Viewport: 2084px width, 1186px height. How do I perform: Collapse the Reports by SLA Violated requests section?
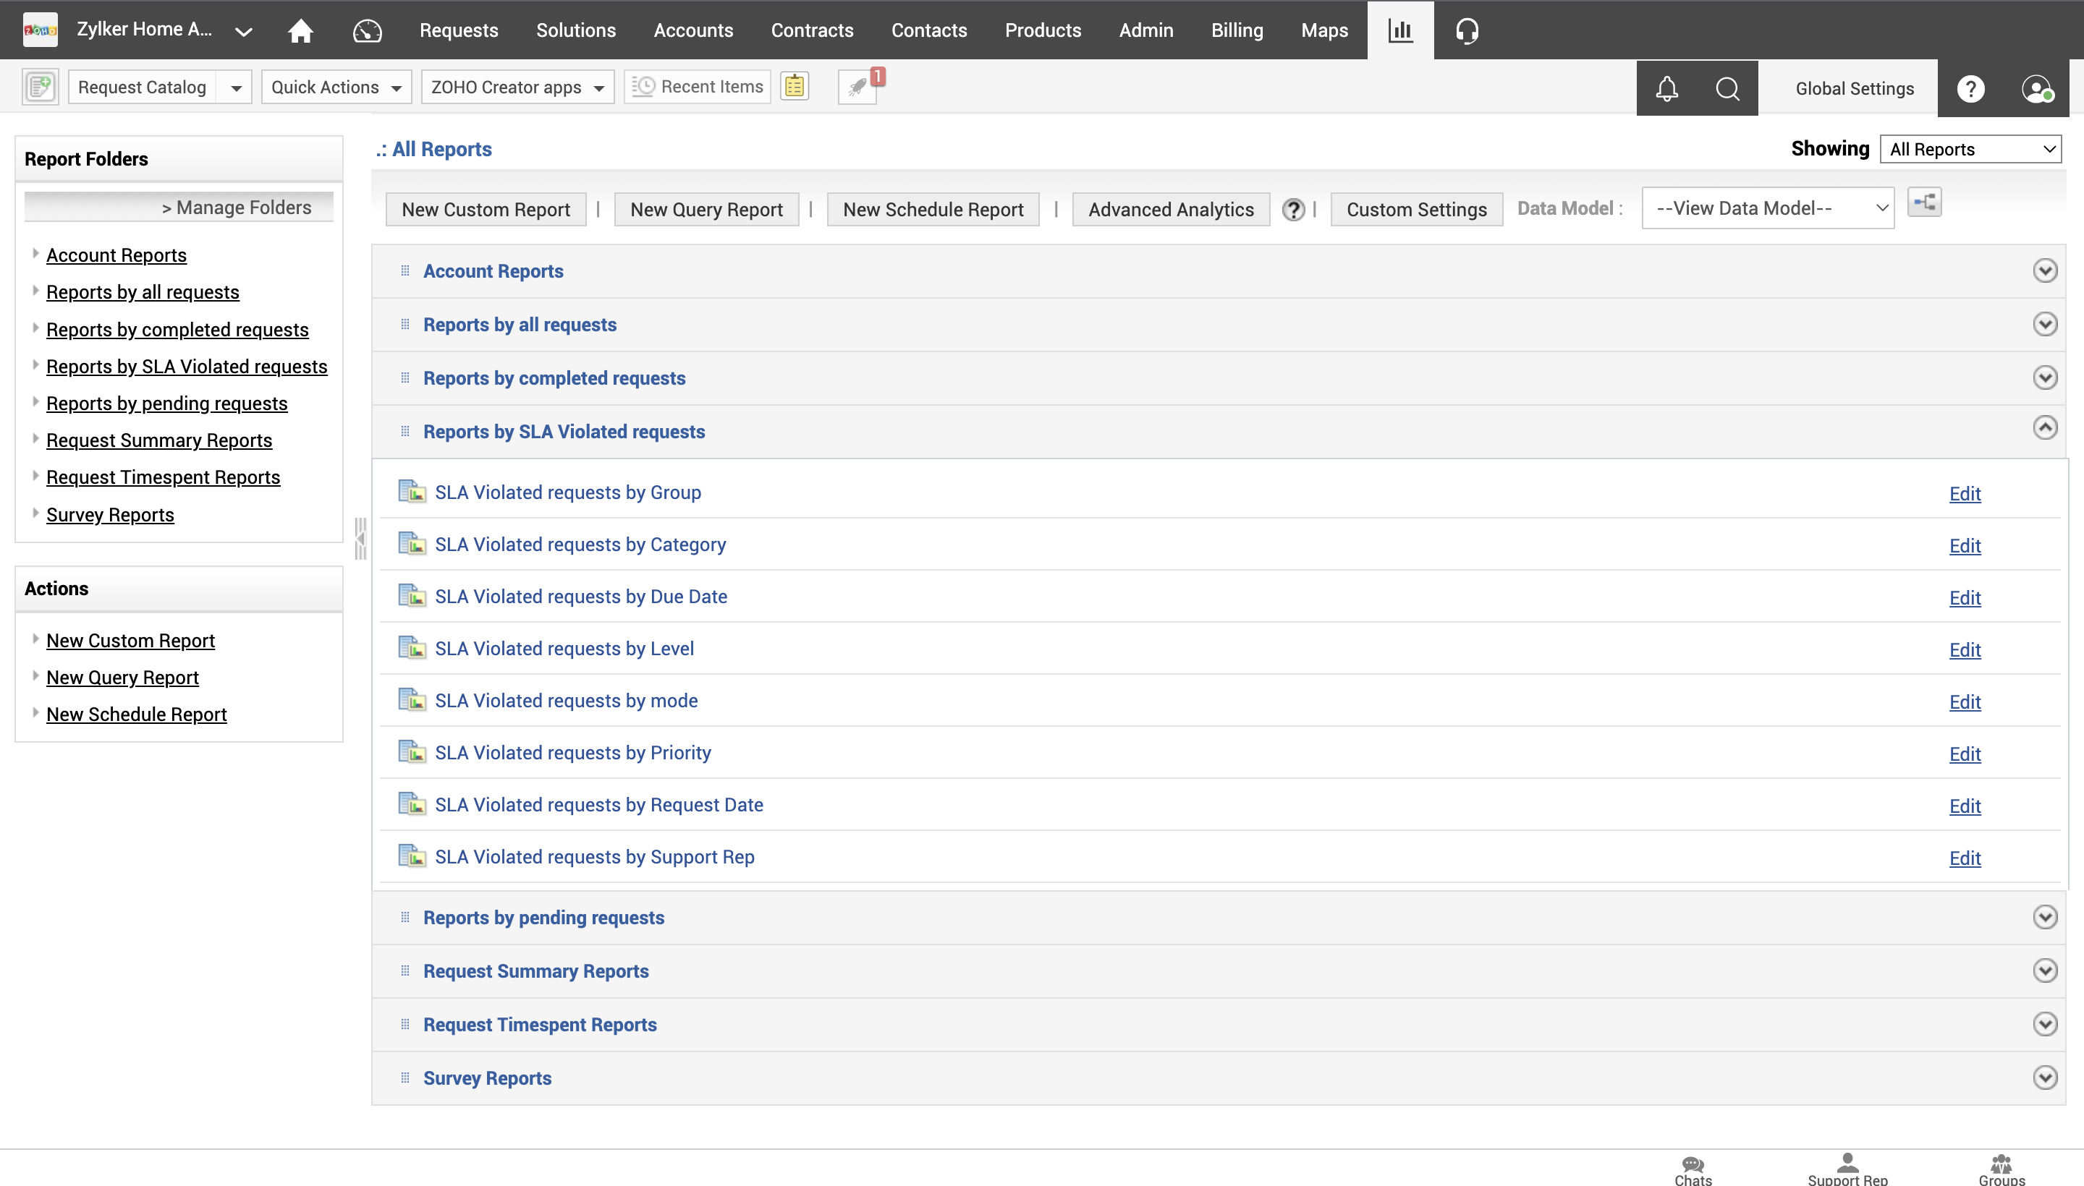[2044, 427]
